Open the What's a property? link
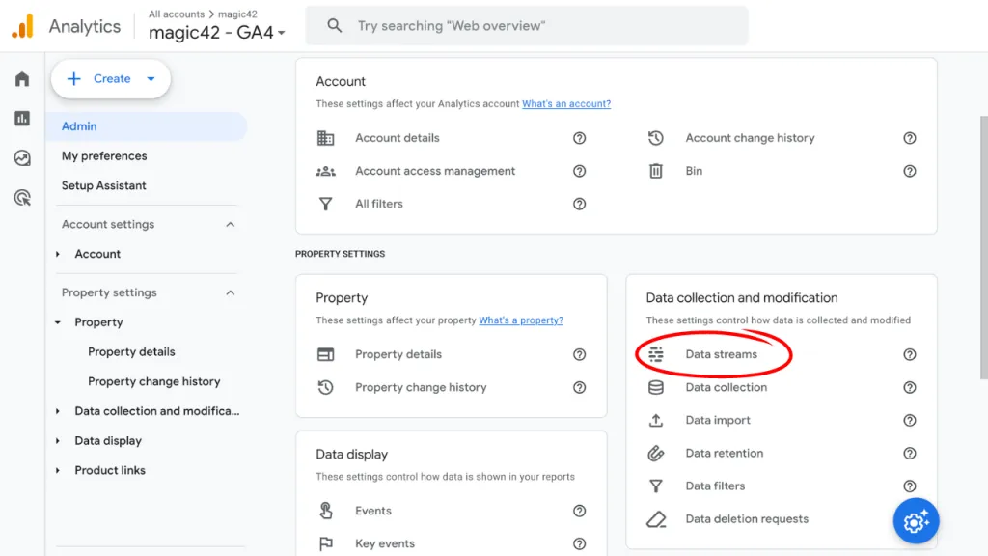This screenshot has width=988, height=556. point(520,320)
